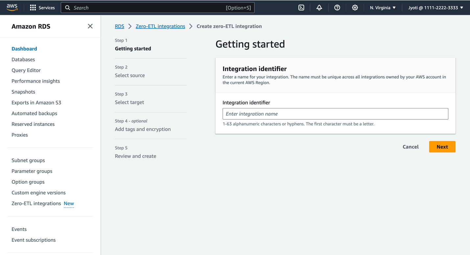Screen dimensions: 470x255
Task: Open Query Editor in the sidebar
Action: 26,70
